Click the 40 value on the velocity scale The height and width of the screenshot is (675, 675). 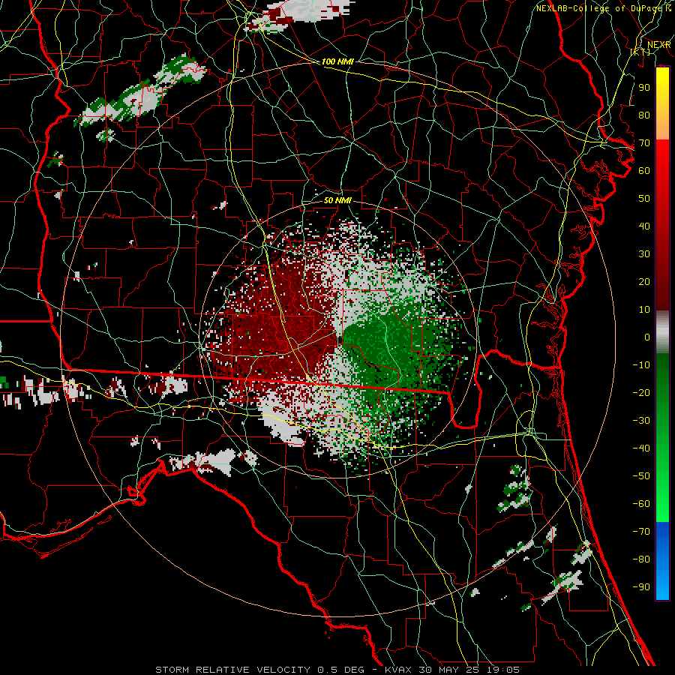point(644,226)
